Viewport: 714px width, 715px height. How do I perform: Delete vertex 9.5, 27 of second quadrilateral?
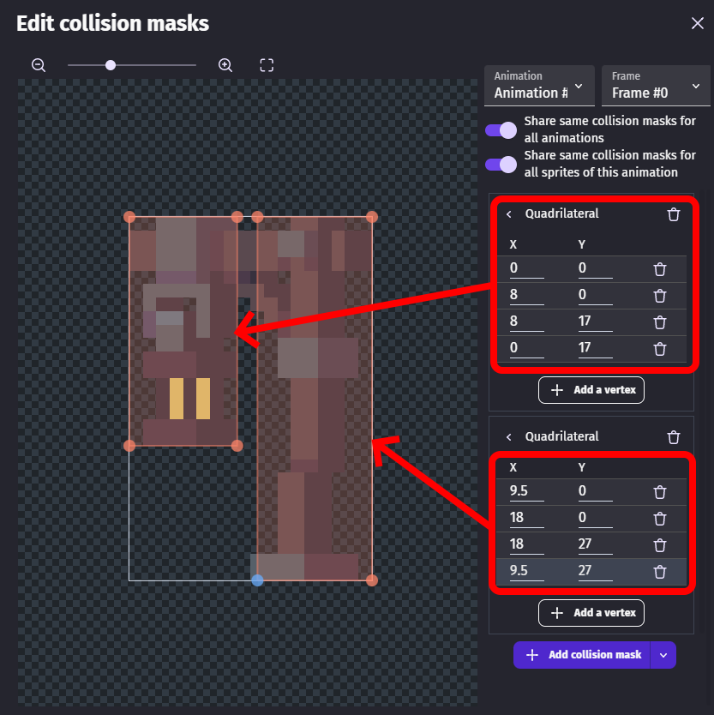(660, 571)
